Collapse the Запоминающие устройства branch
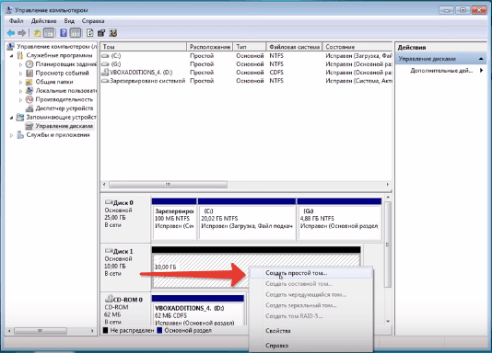Viewport: 492px width, 353px height. [12, 118]
